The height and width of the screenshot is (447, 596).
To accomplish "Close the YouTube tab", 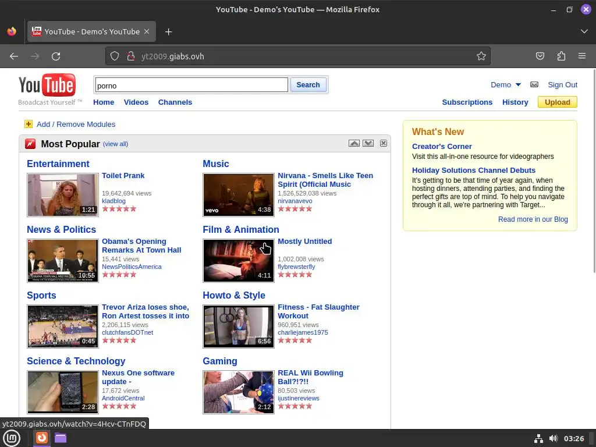I will (147, 31).
